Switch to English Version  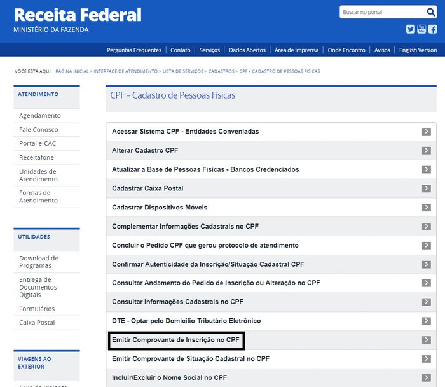pos(418,50)
